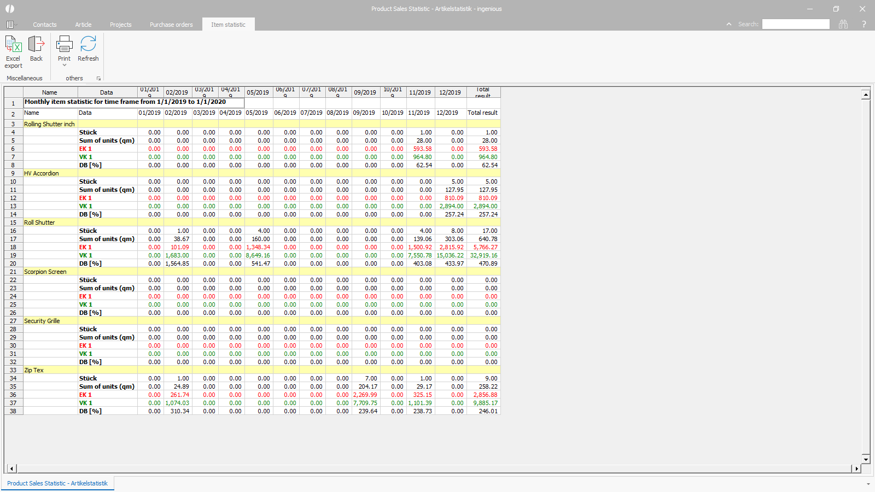
Task: Click the Product Sales Statistic bottom tab
Action: tap(57, 483)
